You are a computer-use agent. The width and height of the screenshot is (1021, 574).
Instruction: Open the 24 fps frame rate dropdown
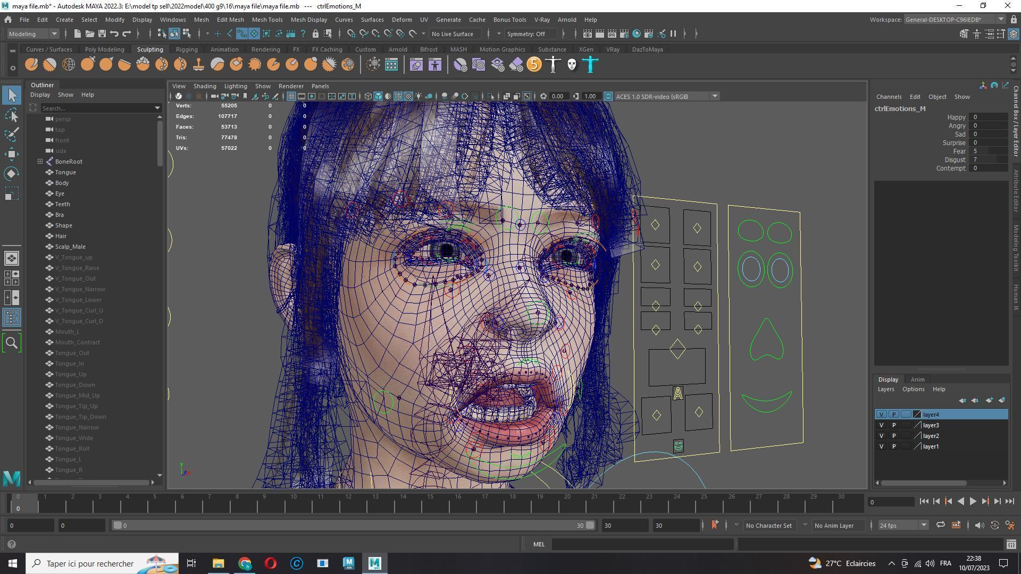click(x=902, y=525)
